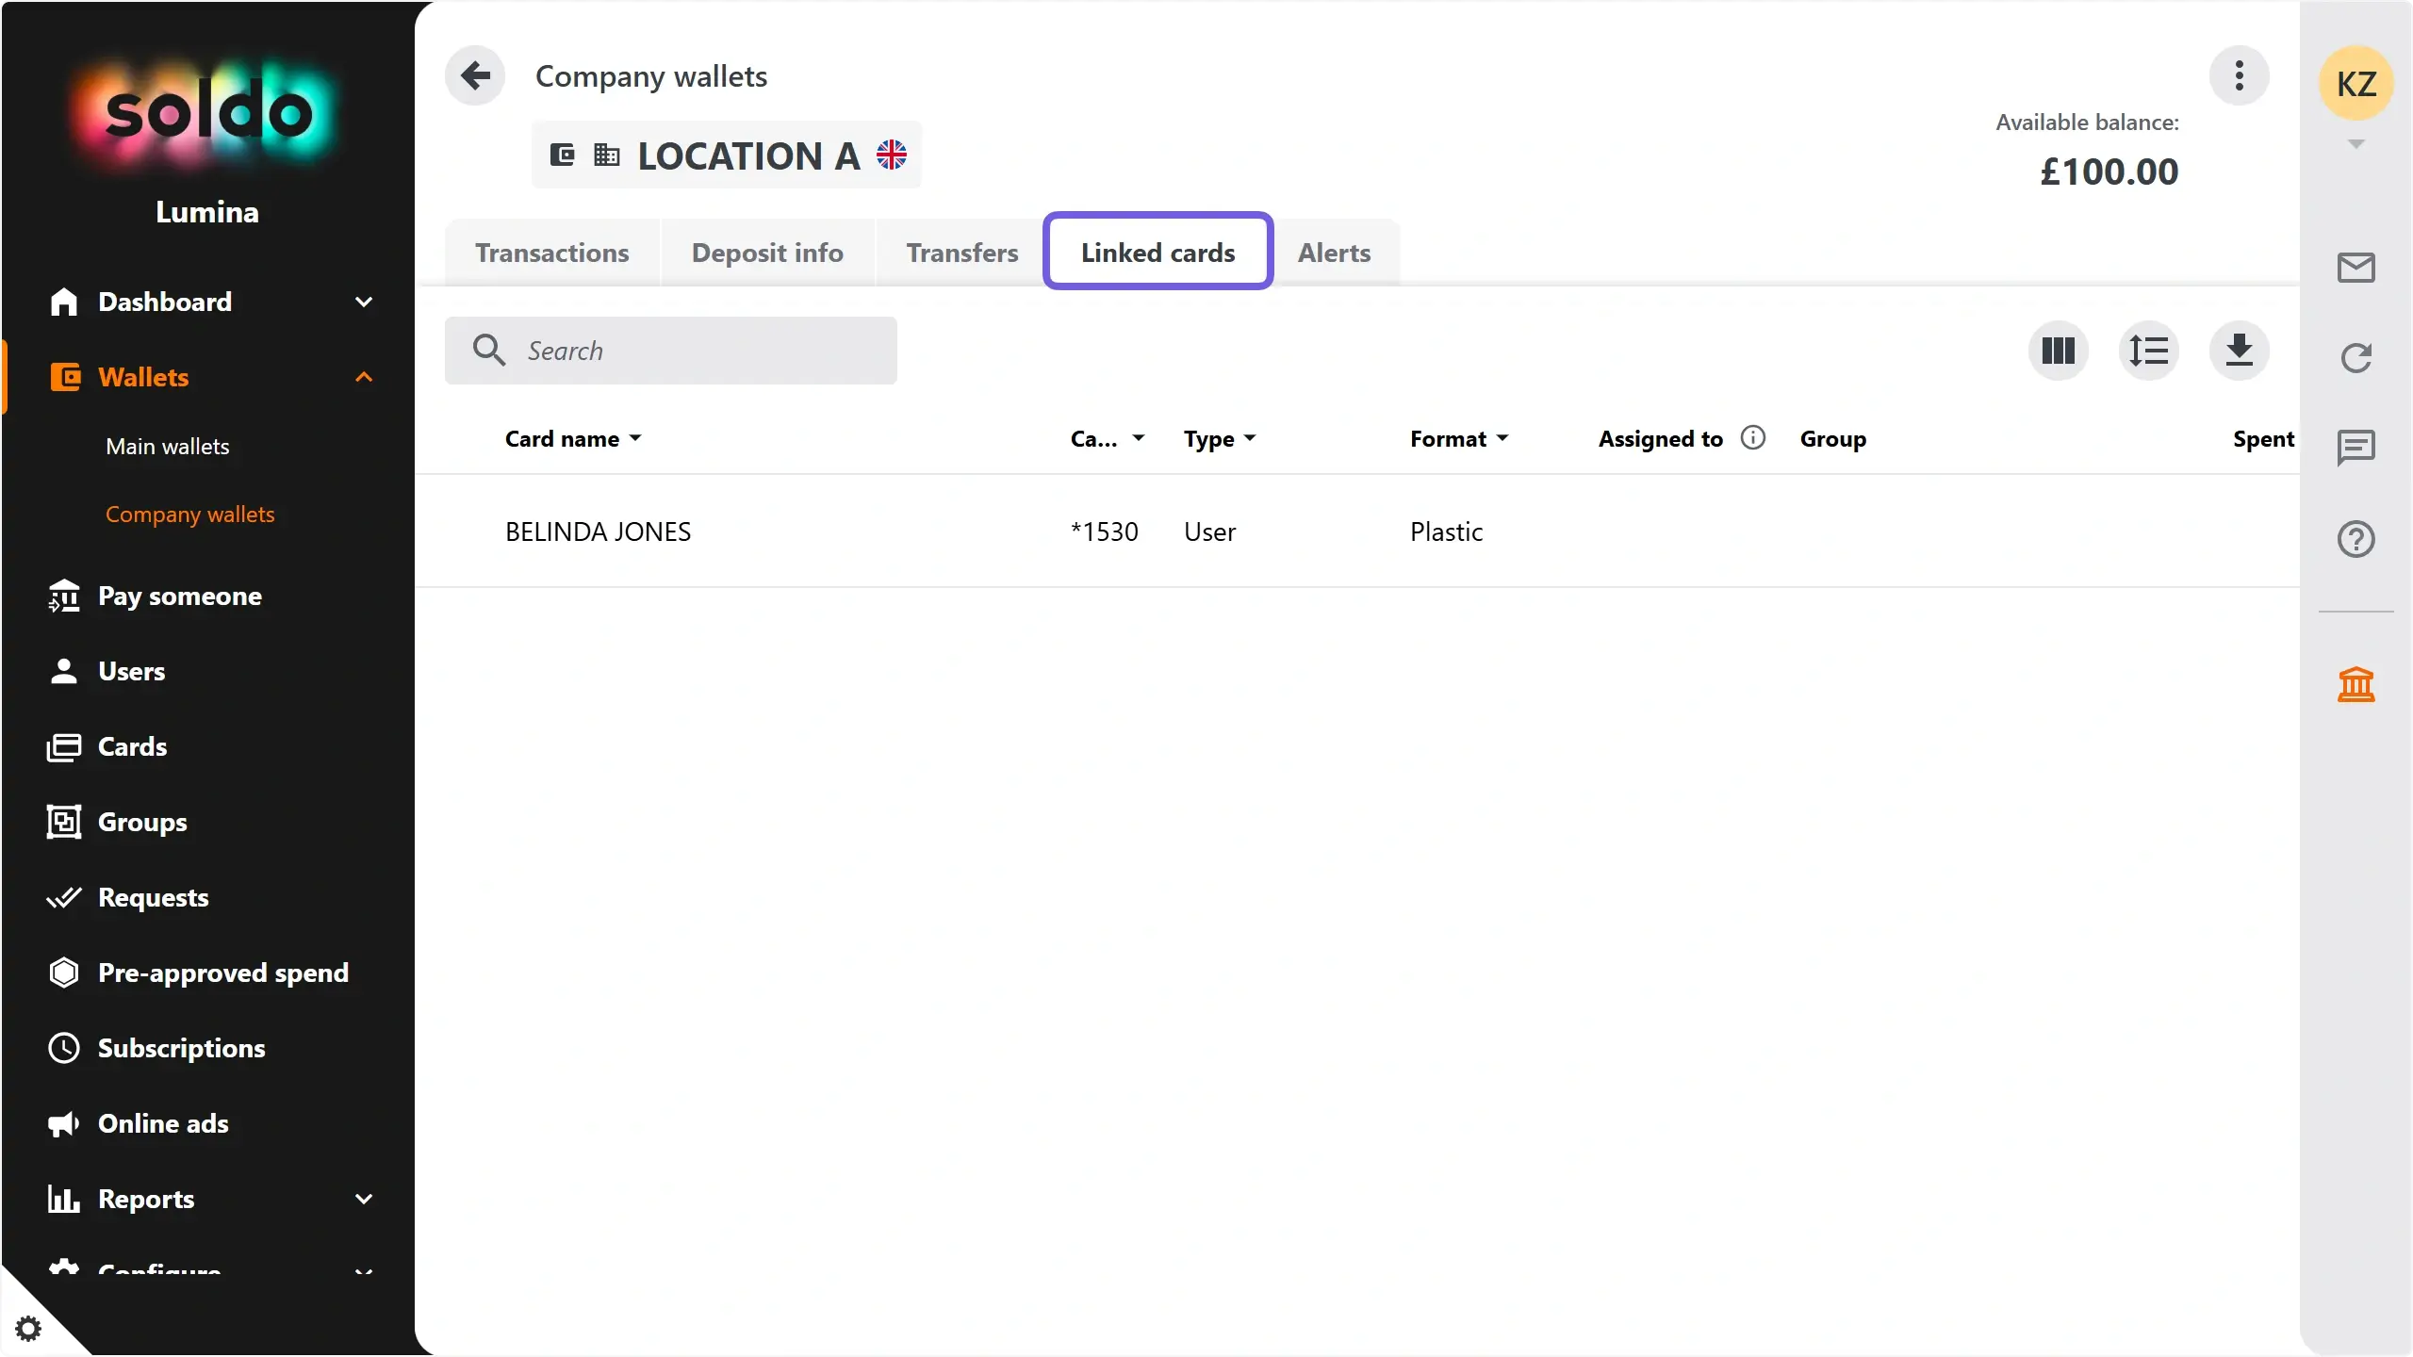Screen dimensions: 2413x1357
Task: Click the £100.00 available balance
Action: (x=2109, y=172)
